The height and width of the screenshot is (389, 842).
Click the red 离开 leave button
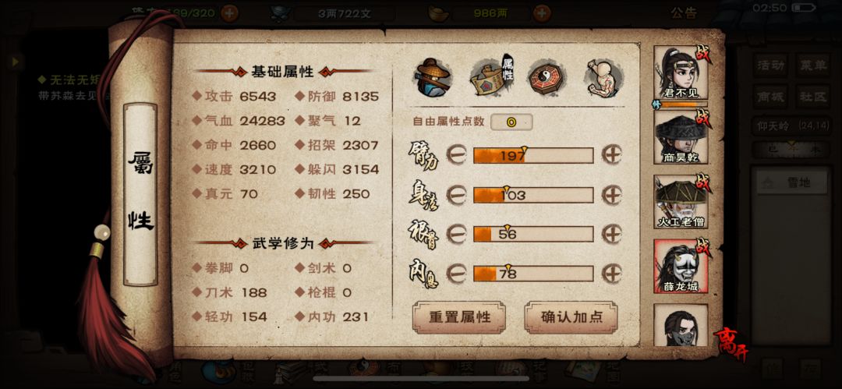pos(731,343)
